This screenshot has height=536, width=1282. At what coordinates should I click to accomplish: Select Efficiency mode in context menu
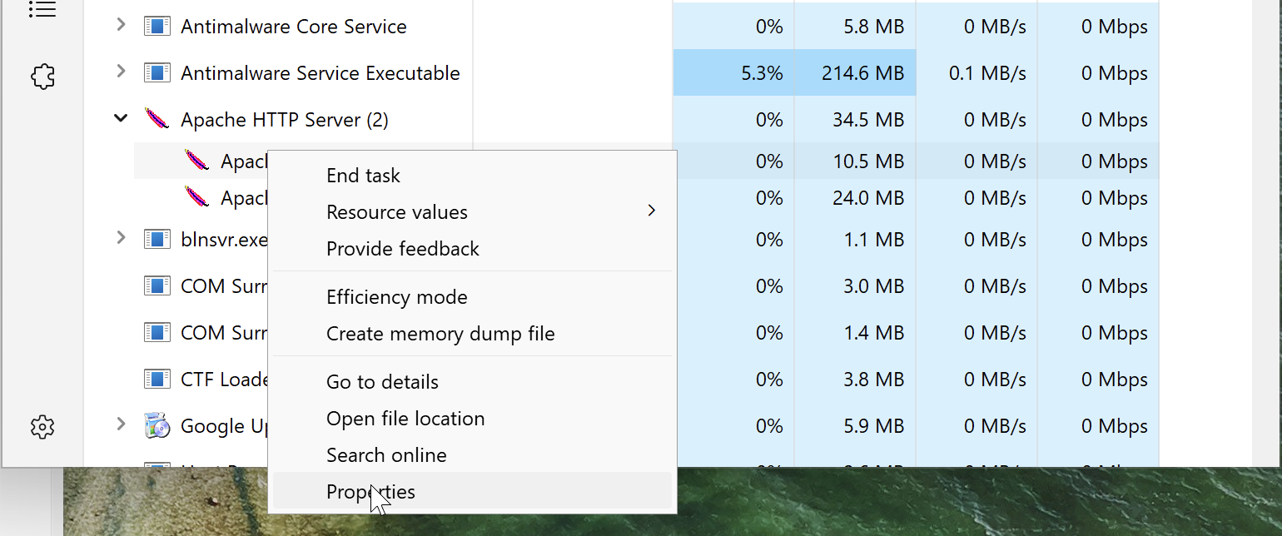[x=396, y=297]
